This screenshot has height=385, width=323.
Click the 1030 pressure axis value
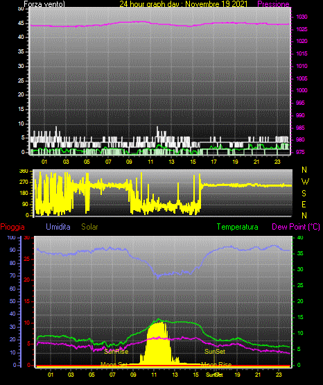tap(302, 17)
